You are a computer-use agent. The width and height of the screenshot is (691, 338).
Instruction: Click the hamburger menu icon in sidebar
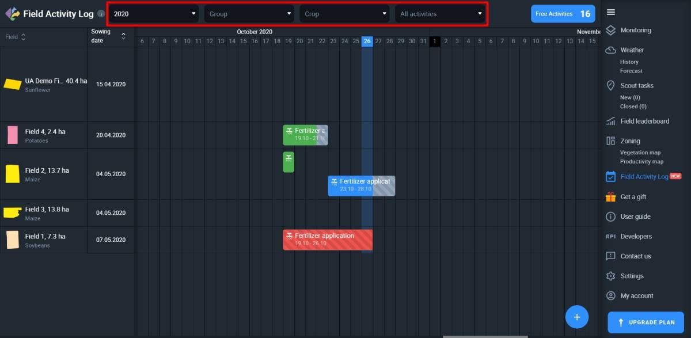click(x=611, y=12)
